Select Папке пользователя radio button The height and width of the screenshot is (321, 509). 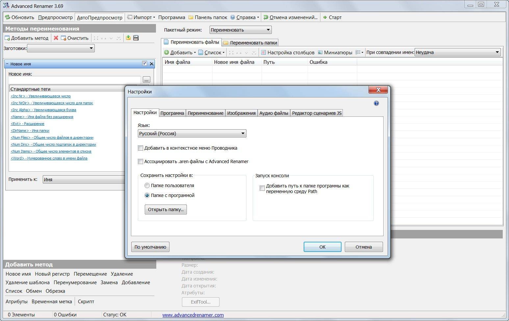point(147,185)
